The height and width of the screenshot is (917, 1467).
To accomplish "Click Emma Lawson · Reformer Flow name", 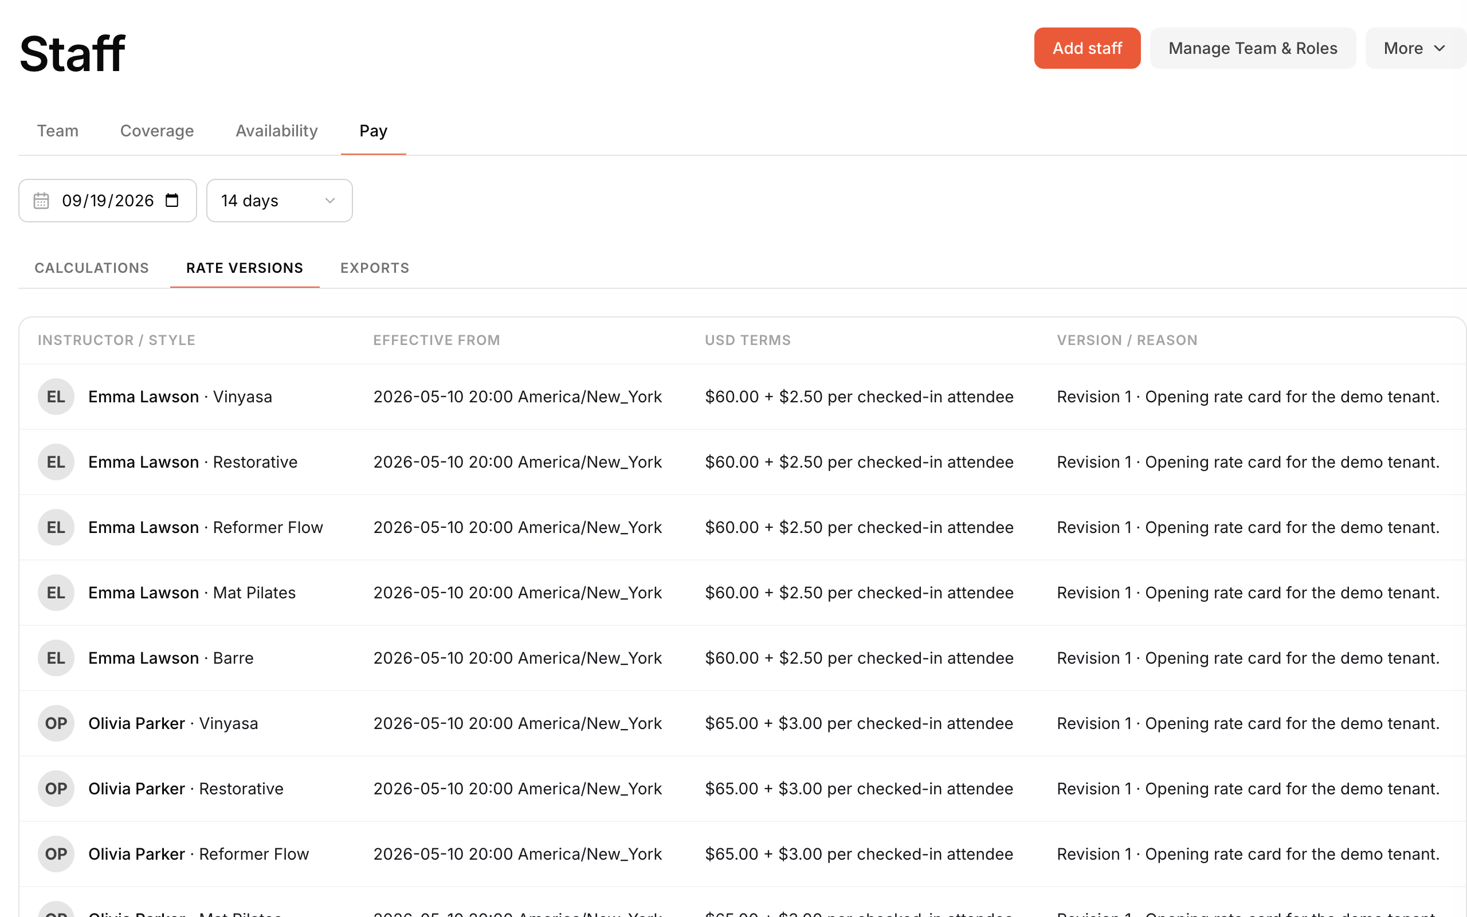I will tap(206, 527).
